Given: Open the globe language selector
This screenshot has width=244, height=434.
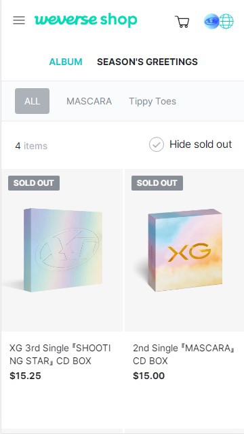Looking at the screenshot, I should pos(226,21).
